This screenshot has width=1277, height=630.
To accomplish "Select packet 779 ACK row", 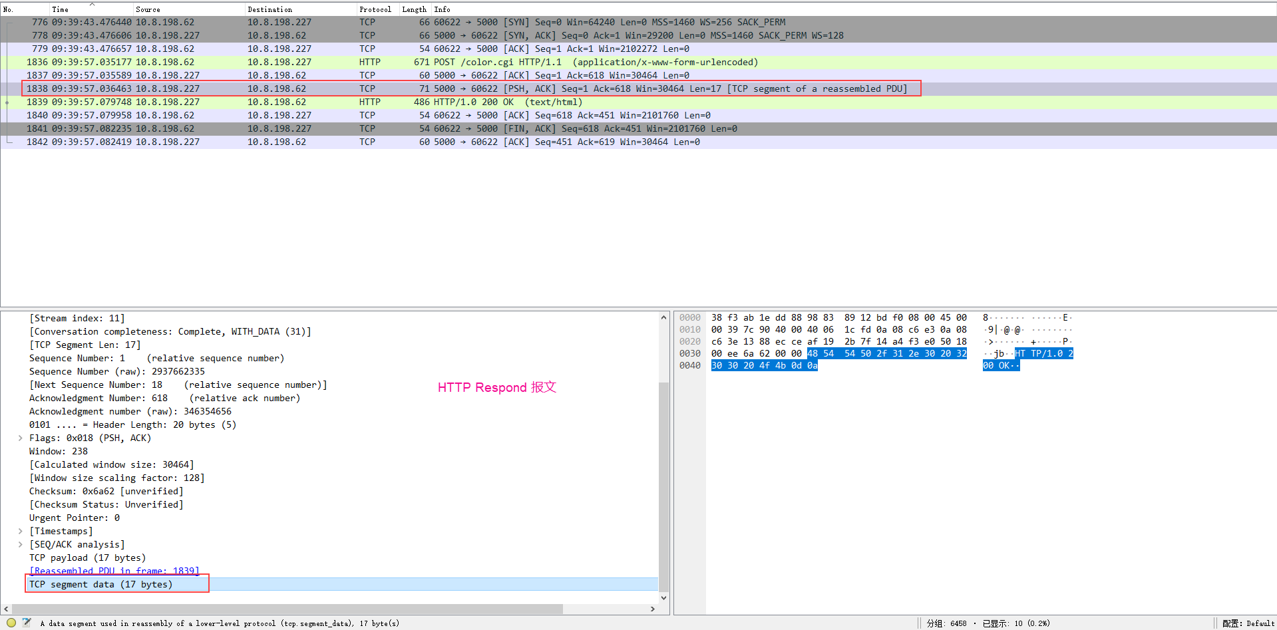I will 638,49.
